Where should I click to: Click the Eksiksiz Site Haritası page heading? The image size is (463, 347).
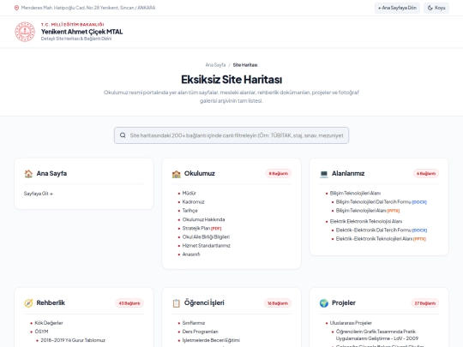[231, 80]
